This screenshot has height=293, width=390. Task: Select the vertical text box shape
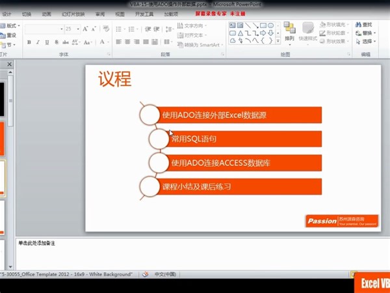[x=240, y=25]
